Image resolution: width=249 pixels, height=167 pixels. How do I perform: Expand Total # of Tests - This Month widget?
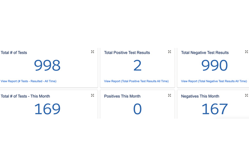93,95
